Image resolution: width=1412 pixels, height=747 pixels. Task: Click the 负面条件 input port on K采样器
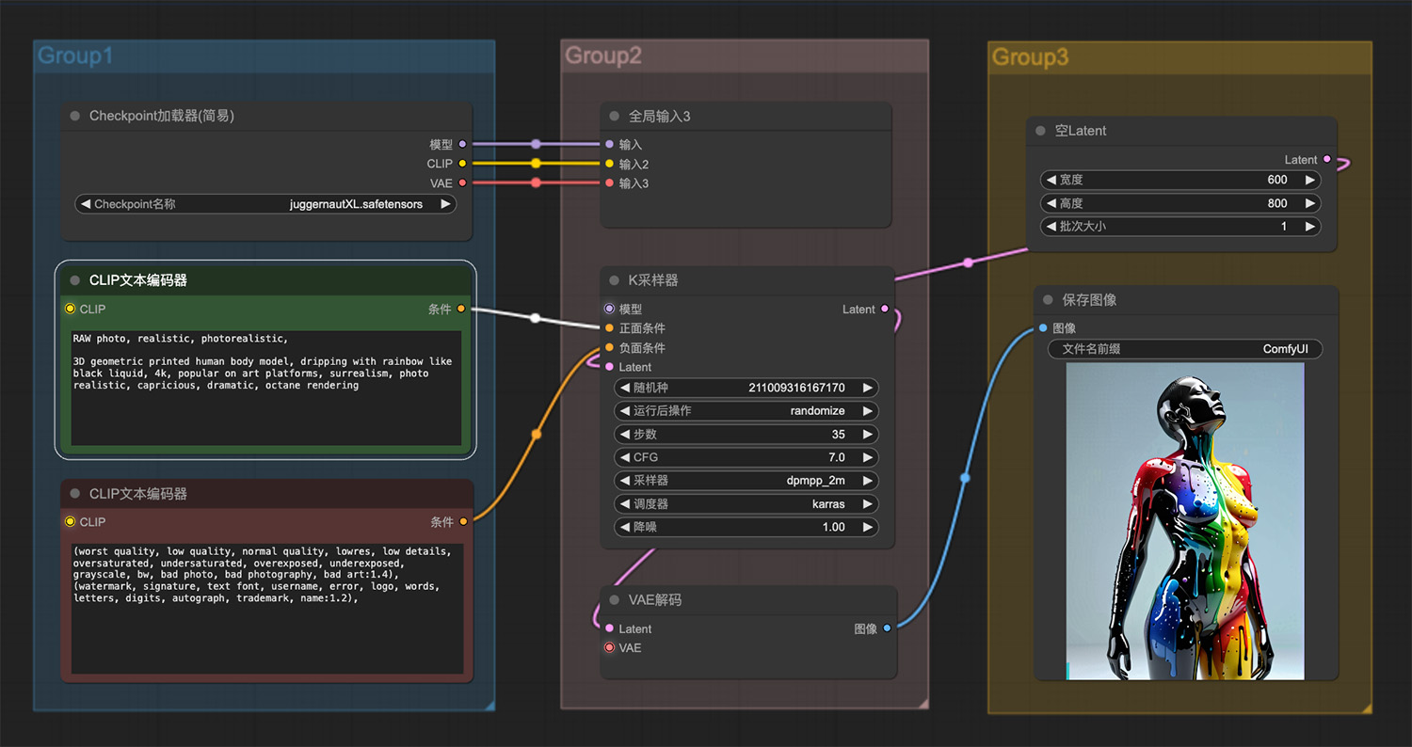tap(609, 347)
